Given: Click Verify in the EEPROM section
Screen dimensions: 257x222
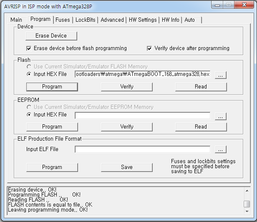Looking at the screenshot, I should [x=127, y=127].
